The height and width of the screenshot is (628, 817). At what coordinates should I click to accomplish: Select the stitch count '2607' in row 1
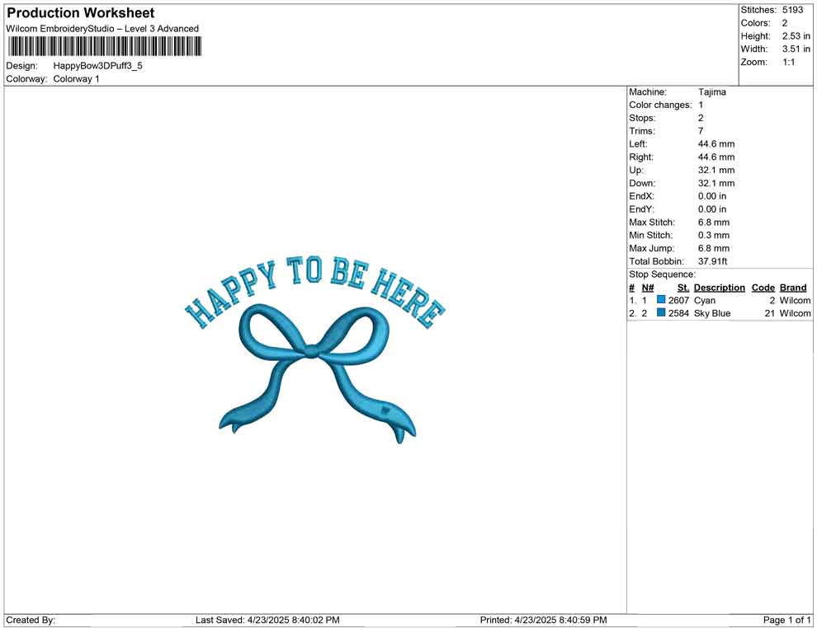[678, 300]
